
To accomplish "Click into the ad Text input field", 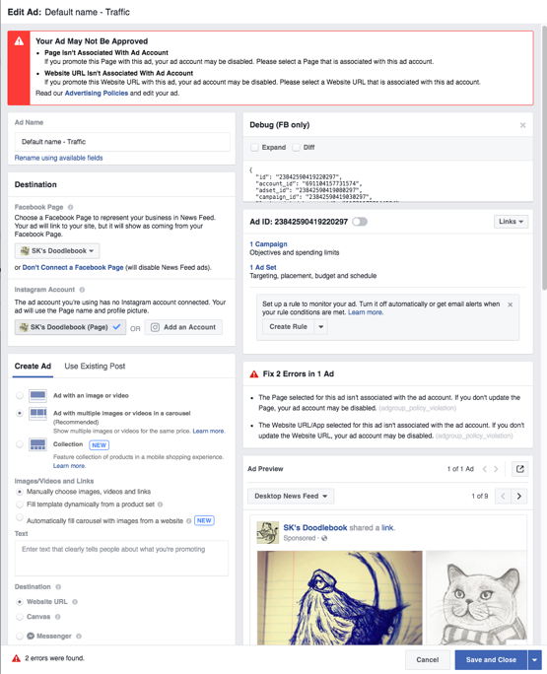I will point(121,558).
